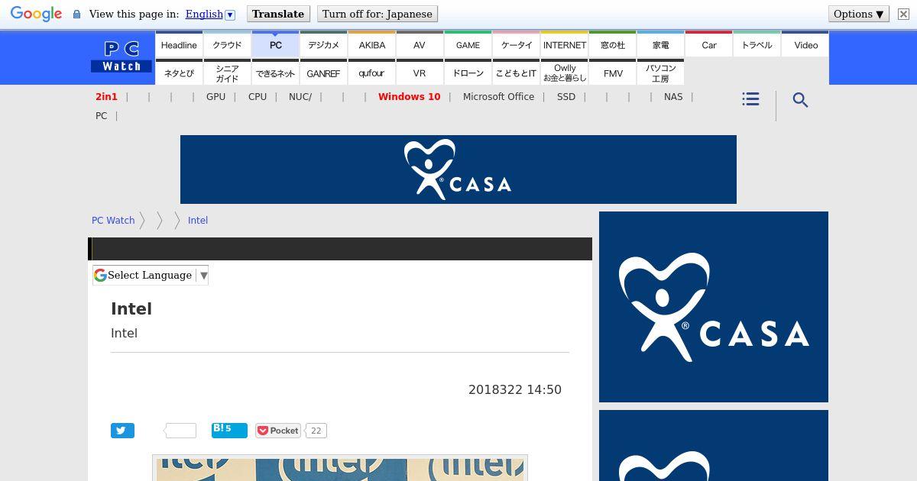
Task: Click the Intel logo article image
Action: click(x=340, y=469)
